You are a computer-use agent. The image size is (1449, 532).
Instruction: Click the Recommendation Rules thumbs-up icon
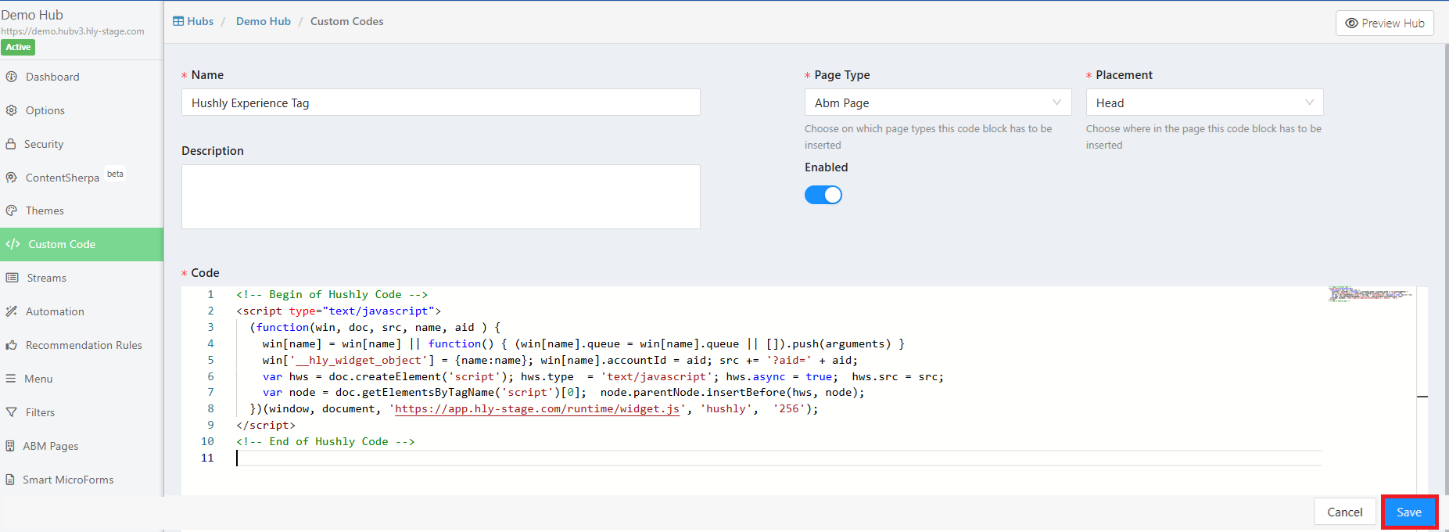(11, 345)
